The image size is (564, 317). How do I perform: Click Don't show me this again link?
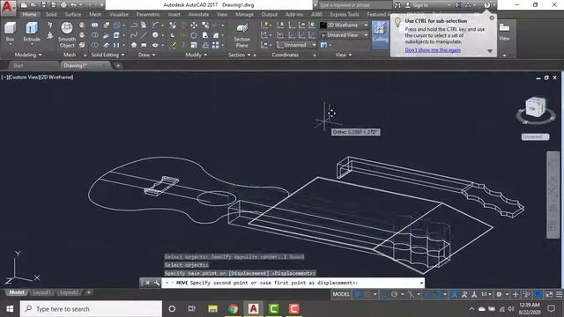(x=433, y=50)
